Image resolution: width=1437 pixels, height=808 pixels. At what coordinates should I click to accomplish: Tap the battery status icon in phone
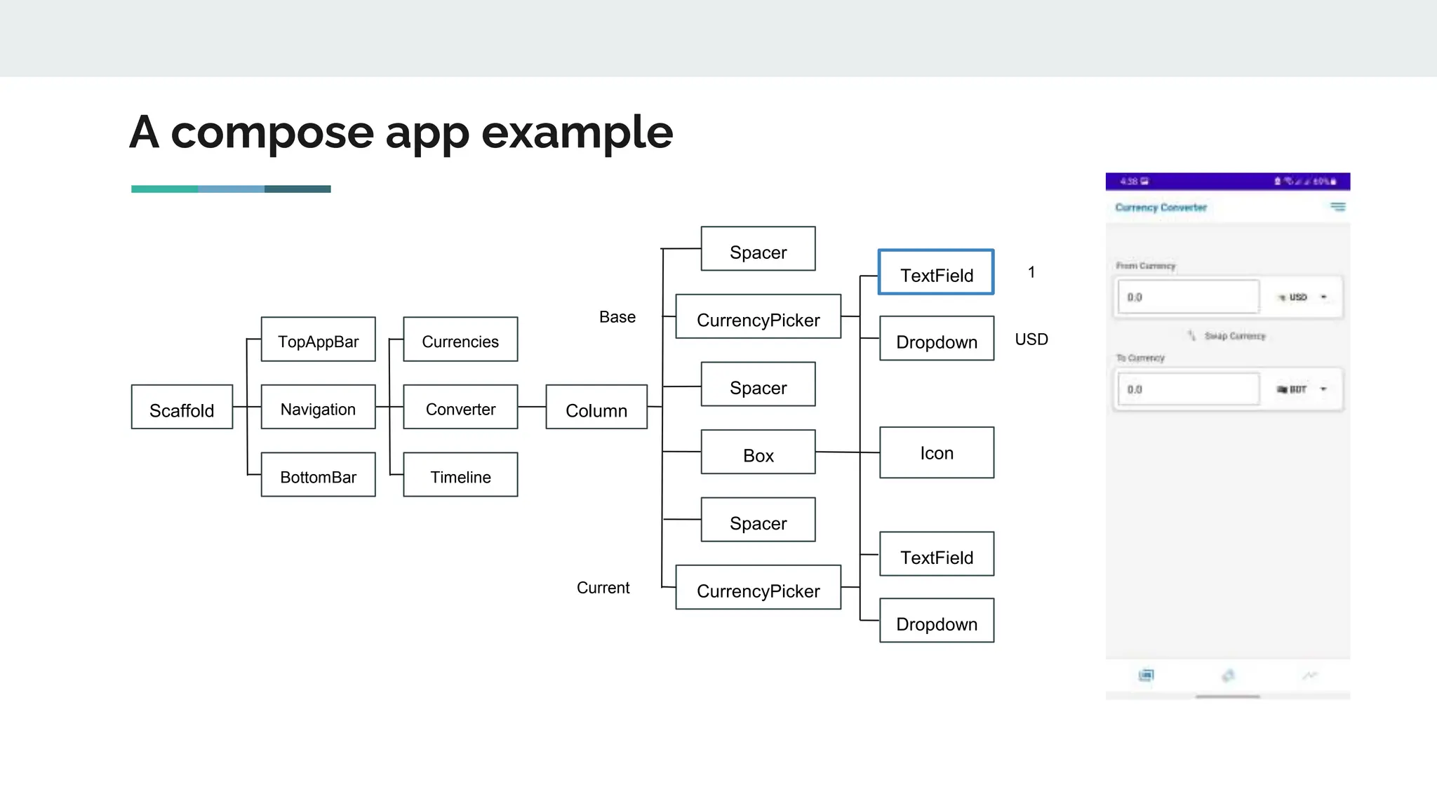(x=1333, y=182)
